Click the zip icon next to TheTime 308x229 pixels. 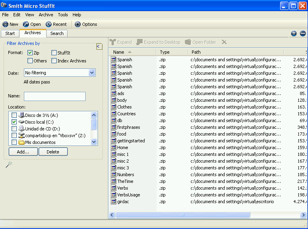[114, 181]
